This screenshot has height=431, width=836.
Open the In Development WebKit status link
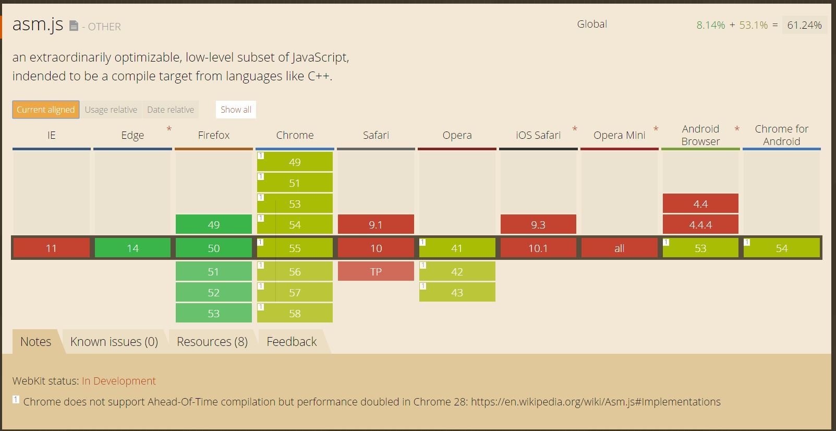click(119, 381)
